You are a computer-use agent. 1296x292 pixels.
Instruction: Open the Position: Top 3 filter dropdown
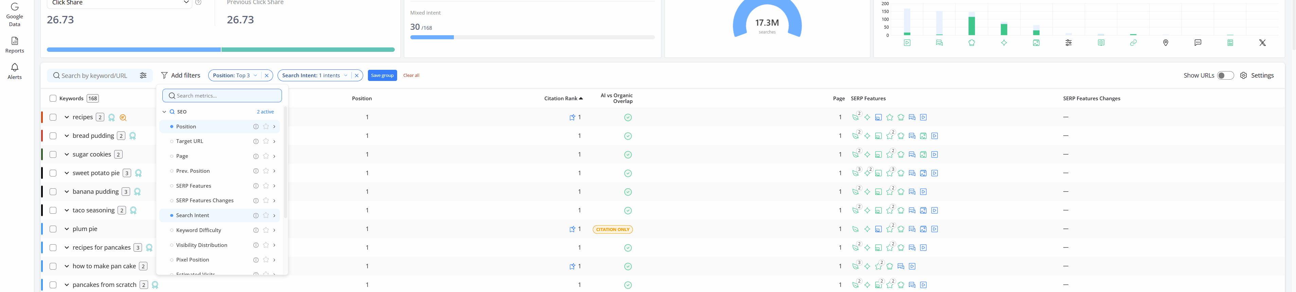pyautogui.click(x=235, y=75)
